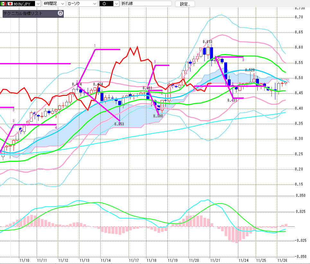Select the 8.613 high price label
Image resolution: width=310 pixels, height=264 pixels.
[x=208, y=42]
